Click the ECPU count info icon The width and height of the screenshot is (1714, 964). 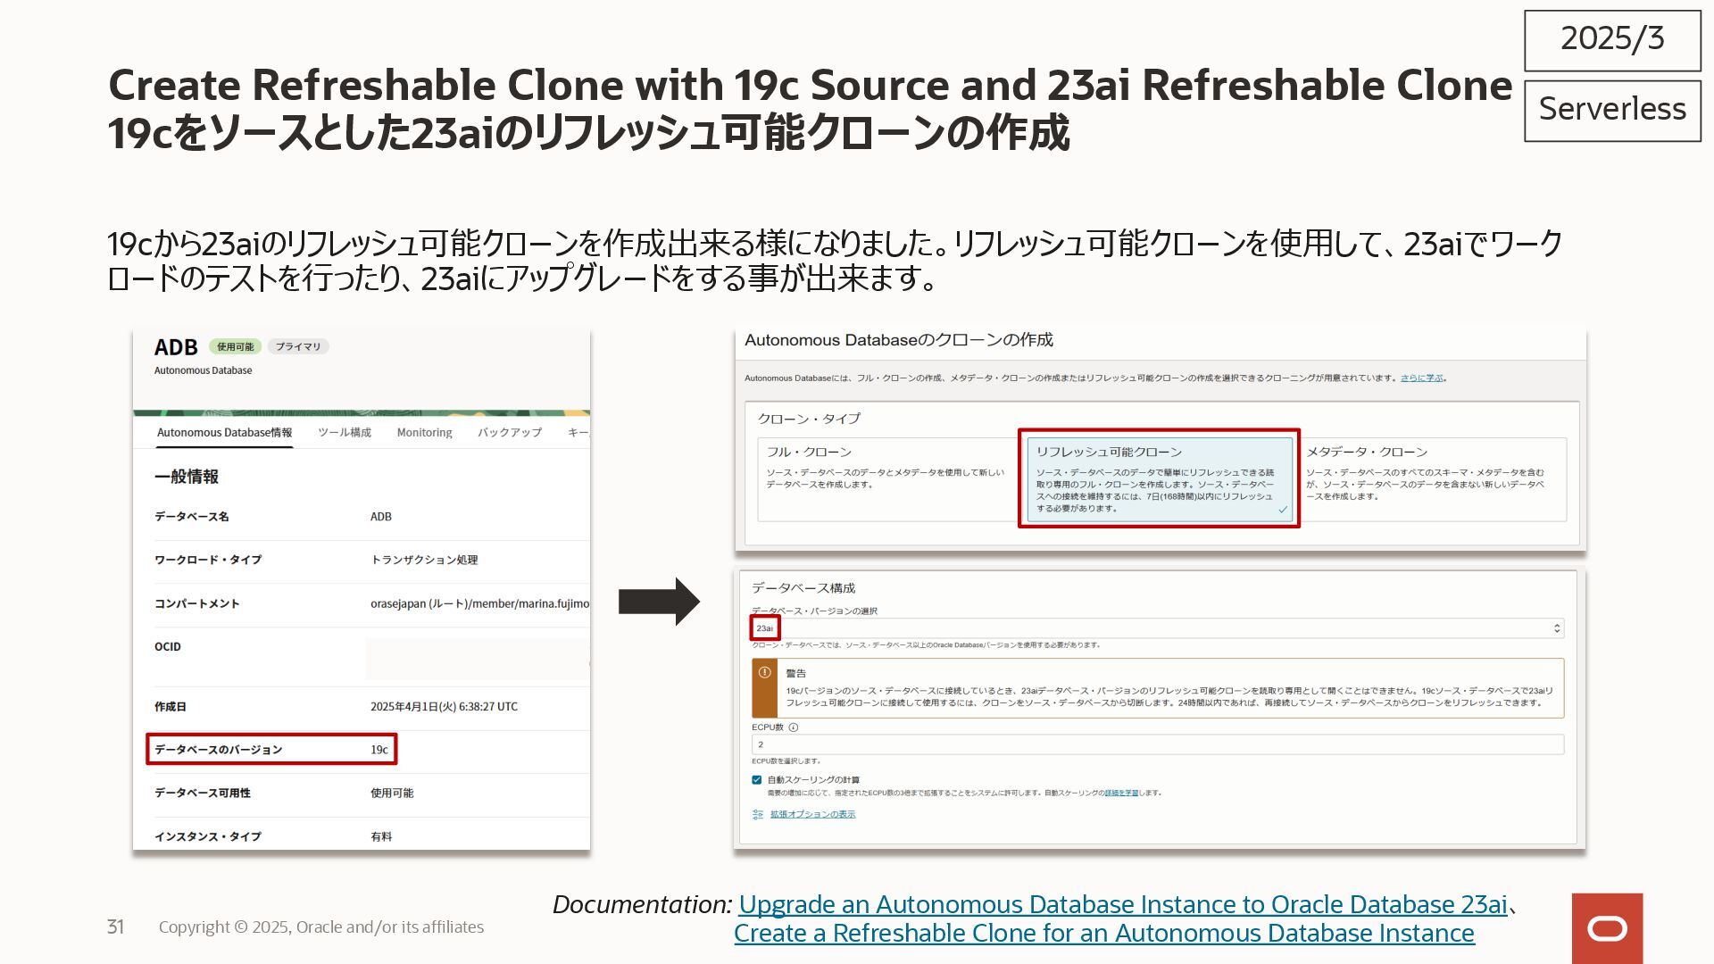(x=794, y=727)
